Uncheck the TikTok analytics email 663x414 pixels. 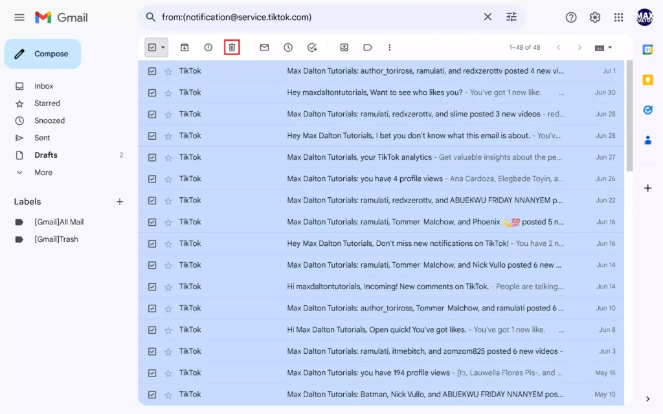(x=152, y=158)
